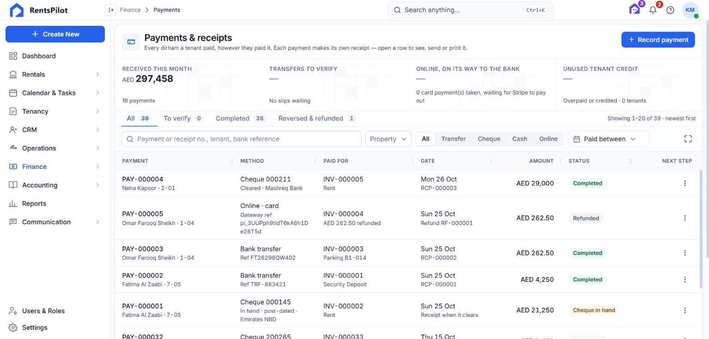The height and width of the screenshot is (339, 709).
Task: Open Dashboard in the sidebar
Action: click(x=55, y=56)
